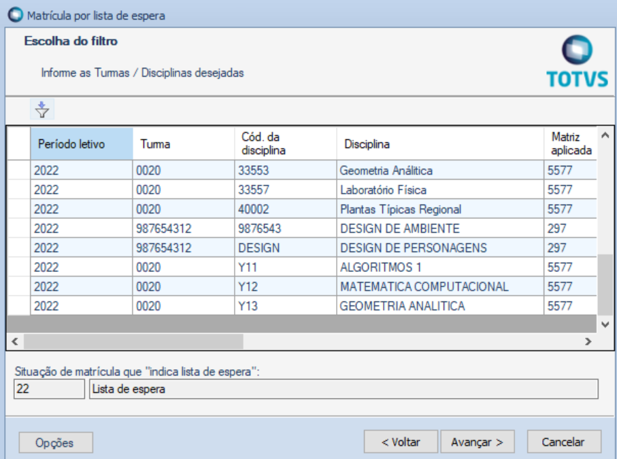This screenshot has height=459, width=617.
Task: Click discipline code DESIGN
Action: pyautogui.click(x=285, y=248)
